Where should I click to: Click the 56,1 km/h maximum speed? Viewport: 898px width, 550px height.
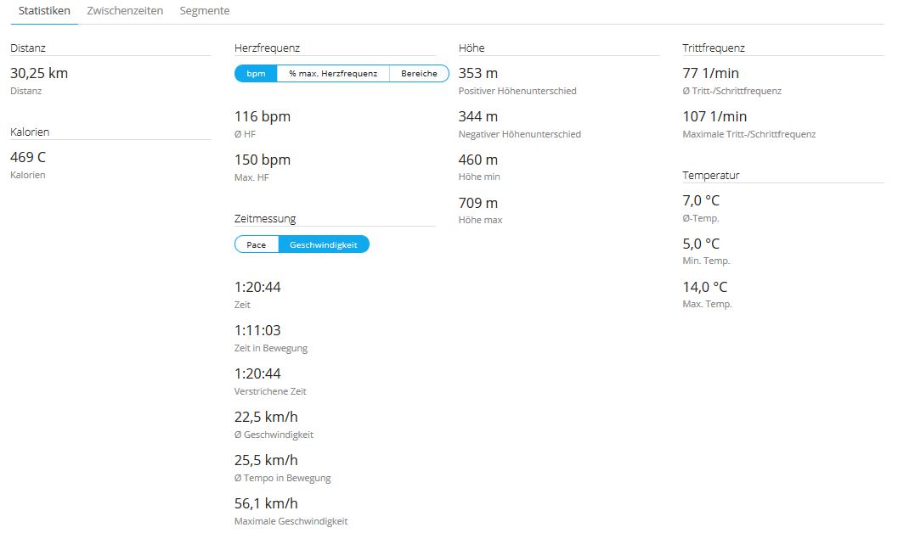[266, 503]
